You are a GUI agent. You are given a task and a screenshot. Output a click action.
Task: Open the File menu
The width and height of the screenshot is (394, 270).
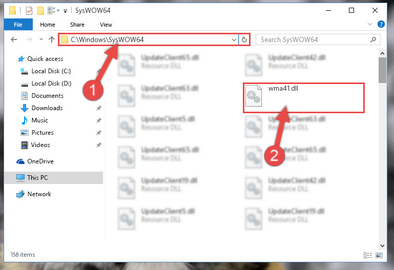(18, 25)
